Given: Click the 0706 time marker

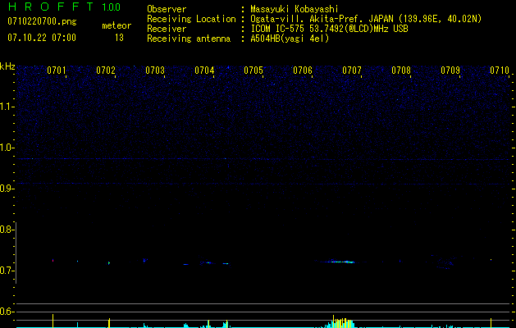Looking at the screenshot, I should pyautogui.click(x=303, y=71).
